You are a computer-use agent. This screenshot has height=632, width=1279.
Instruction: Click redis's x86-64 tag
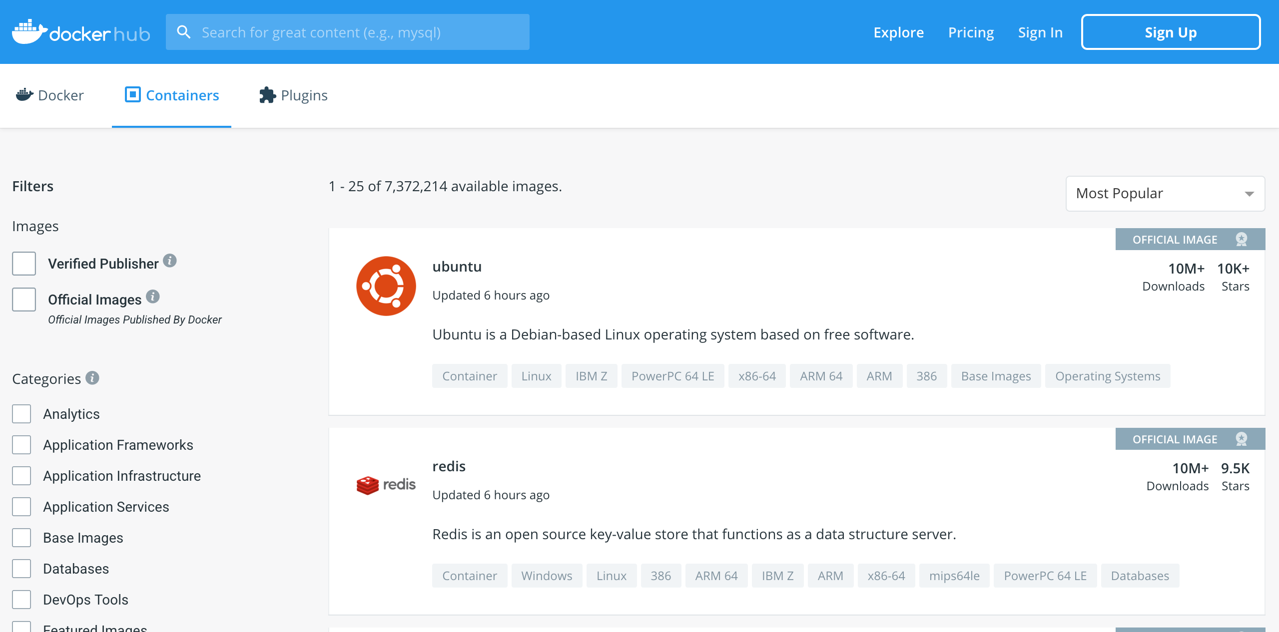click(x=886, y=576)
